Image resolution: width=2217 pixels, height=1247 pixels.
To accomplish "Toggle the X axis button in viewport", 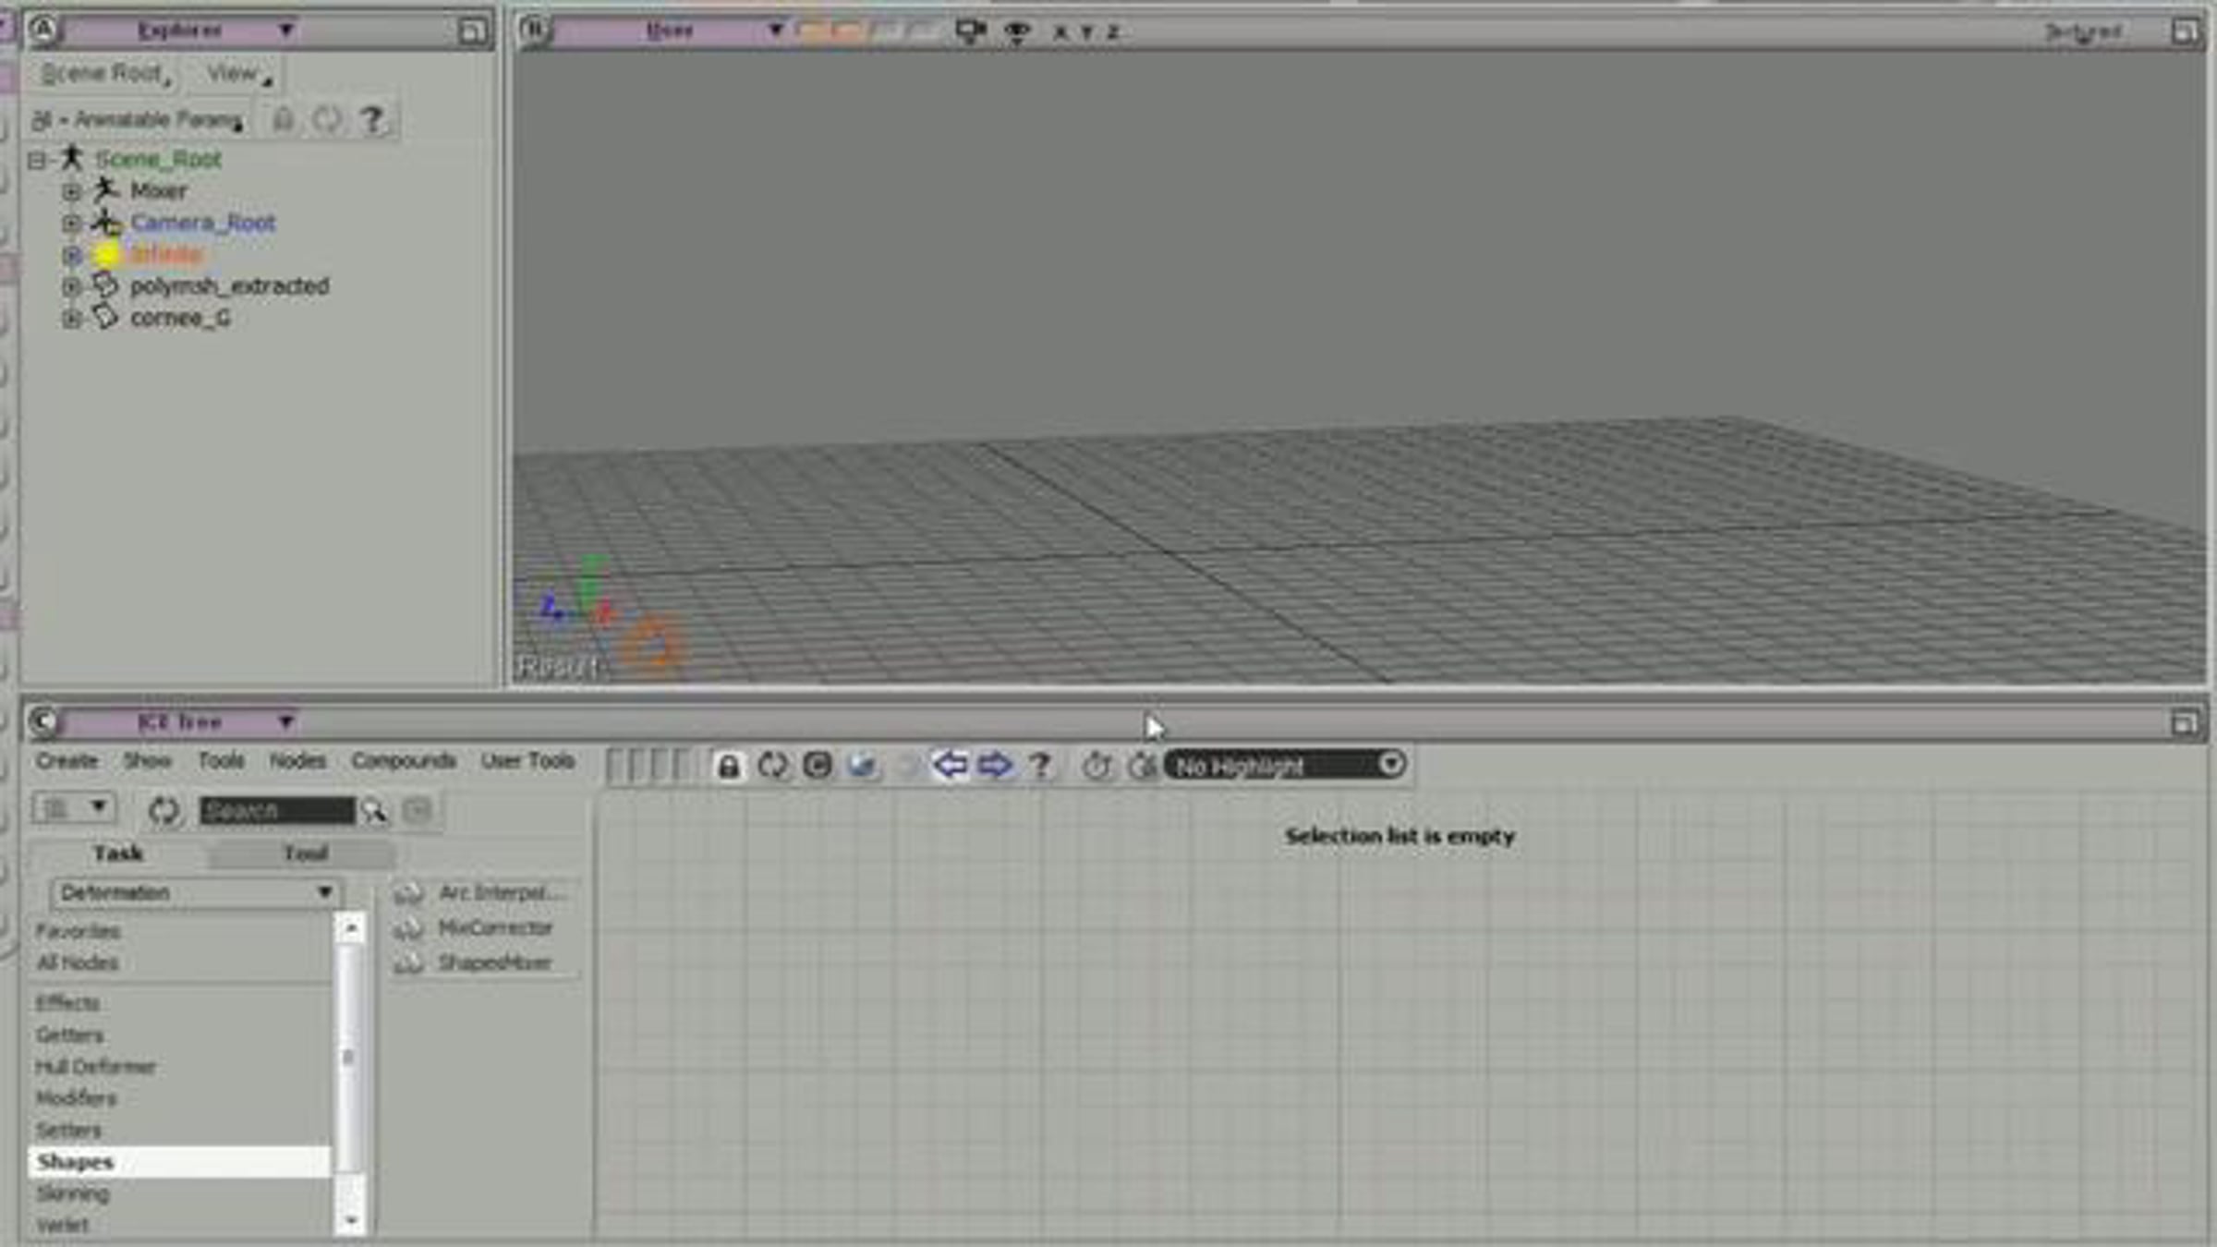I will click(1060, 32).
